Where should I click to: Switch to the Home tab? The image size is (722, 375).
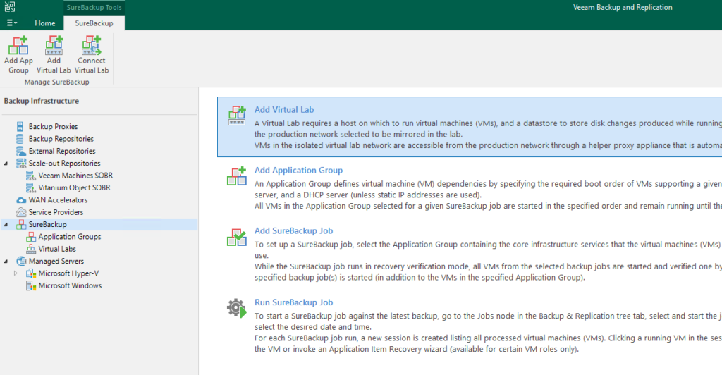[x=44, y=23]
